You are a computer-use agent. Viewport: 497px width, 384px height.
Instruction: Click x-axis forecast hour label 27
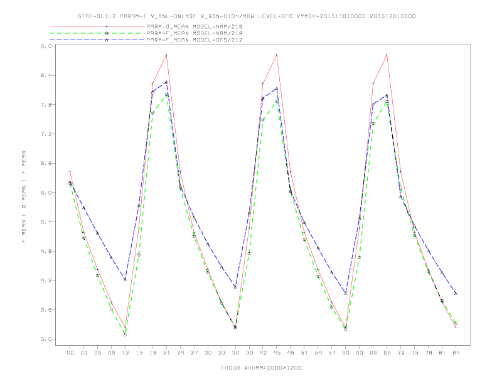coord(194,353)
